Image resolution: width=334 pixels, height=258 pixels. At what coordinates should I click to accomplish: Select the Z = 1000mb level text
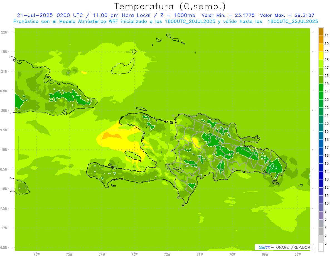click(177, 15)
